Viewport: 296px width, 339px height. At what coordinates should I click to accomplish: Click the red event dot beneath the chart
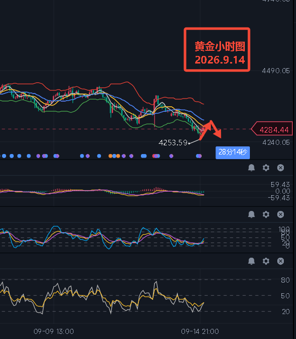click(155, 156)
